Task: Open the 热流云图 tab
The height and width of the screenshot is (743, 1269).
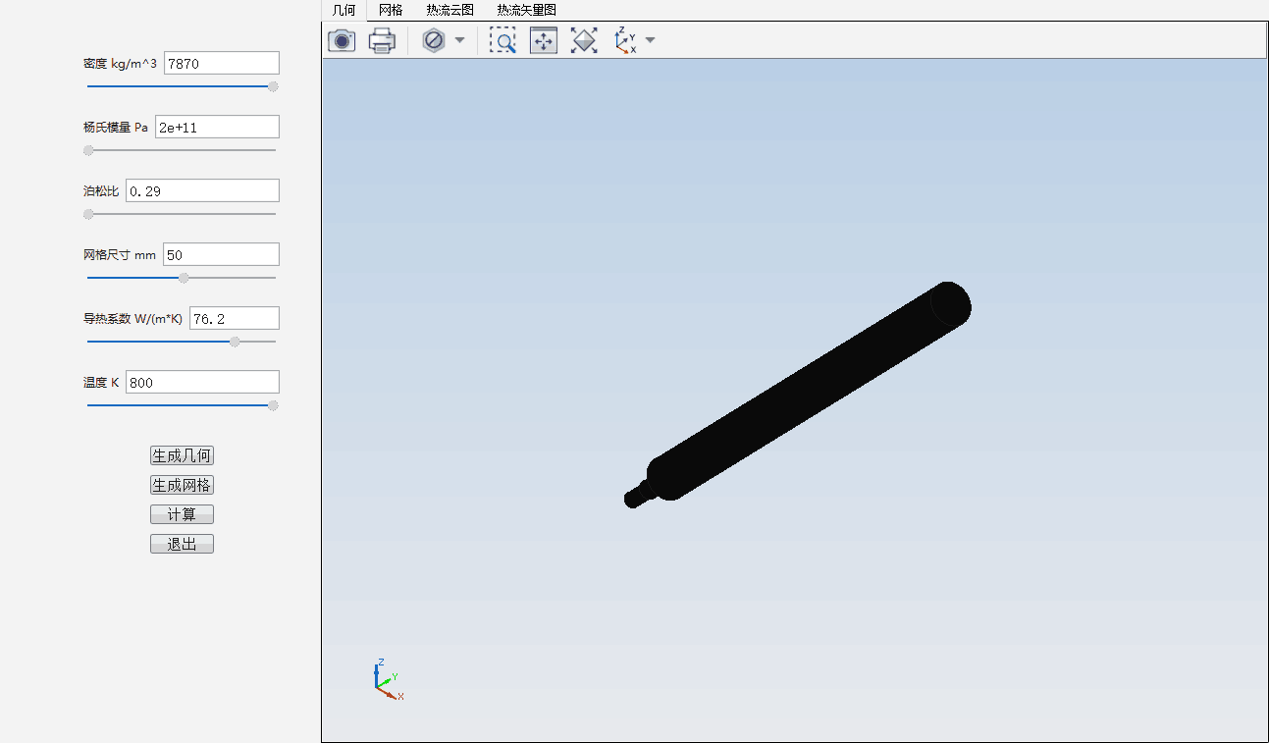Action: 450,10
